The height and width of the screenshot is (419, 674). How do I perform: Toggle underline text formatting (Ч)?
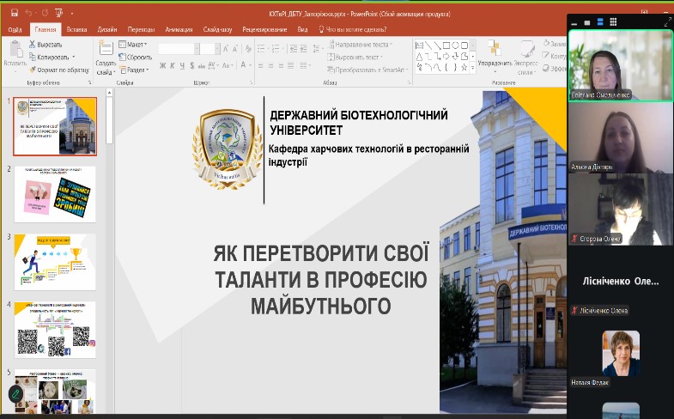[x=183, y=64]
